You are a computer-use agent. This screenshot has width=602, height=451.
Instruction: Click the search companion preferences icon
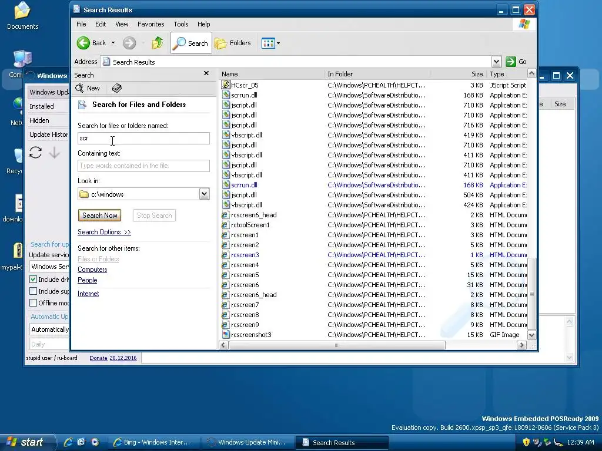[x=117, y=88]
